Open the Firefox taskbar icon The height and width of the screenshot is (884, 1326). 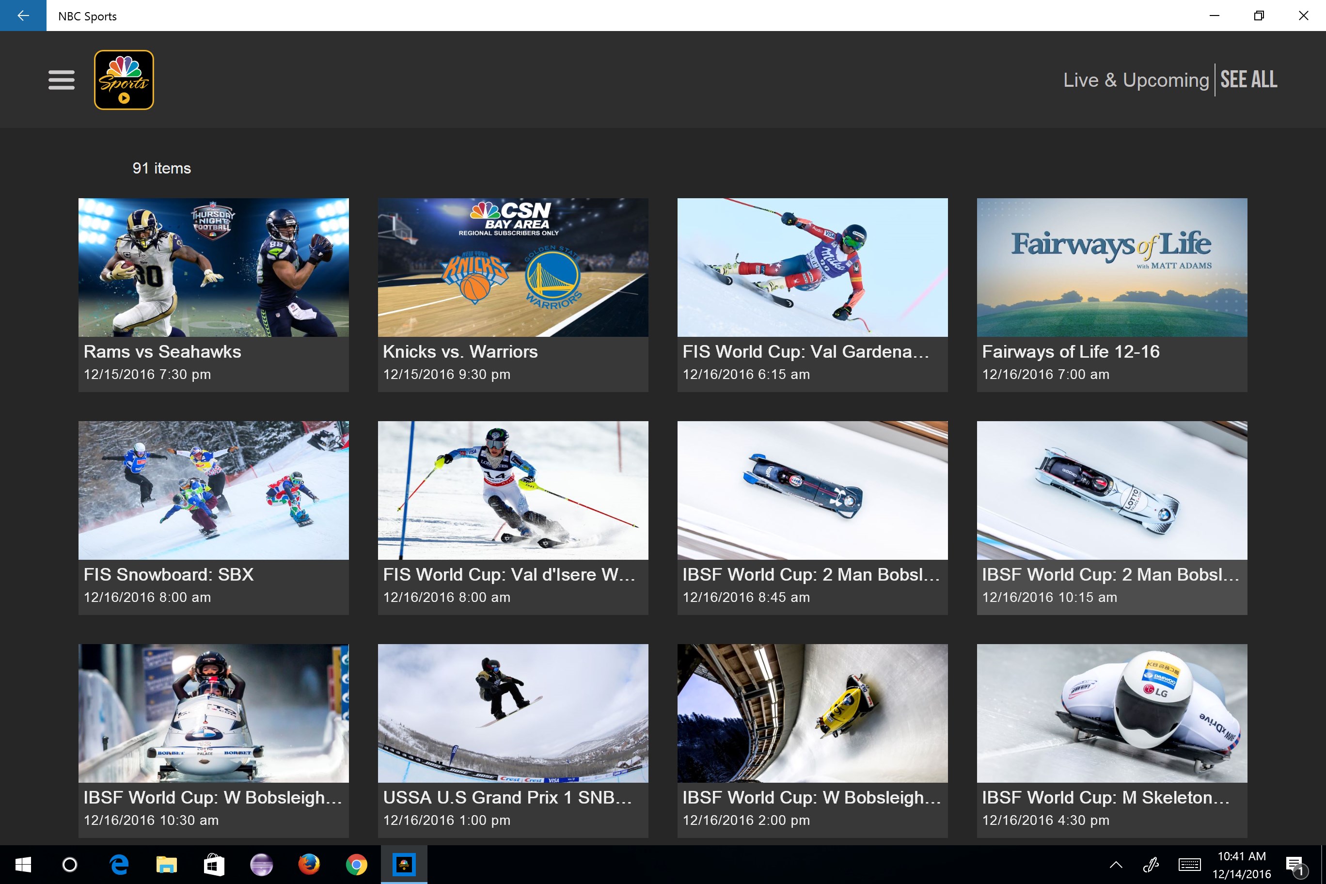tap(308, 864)
